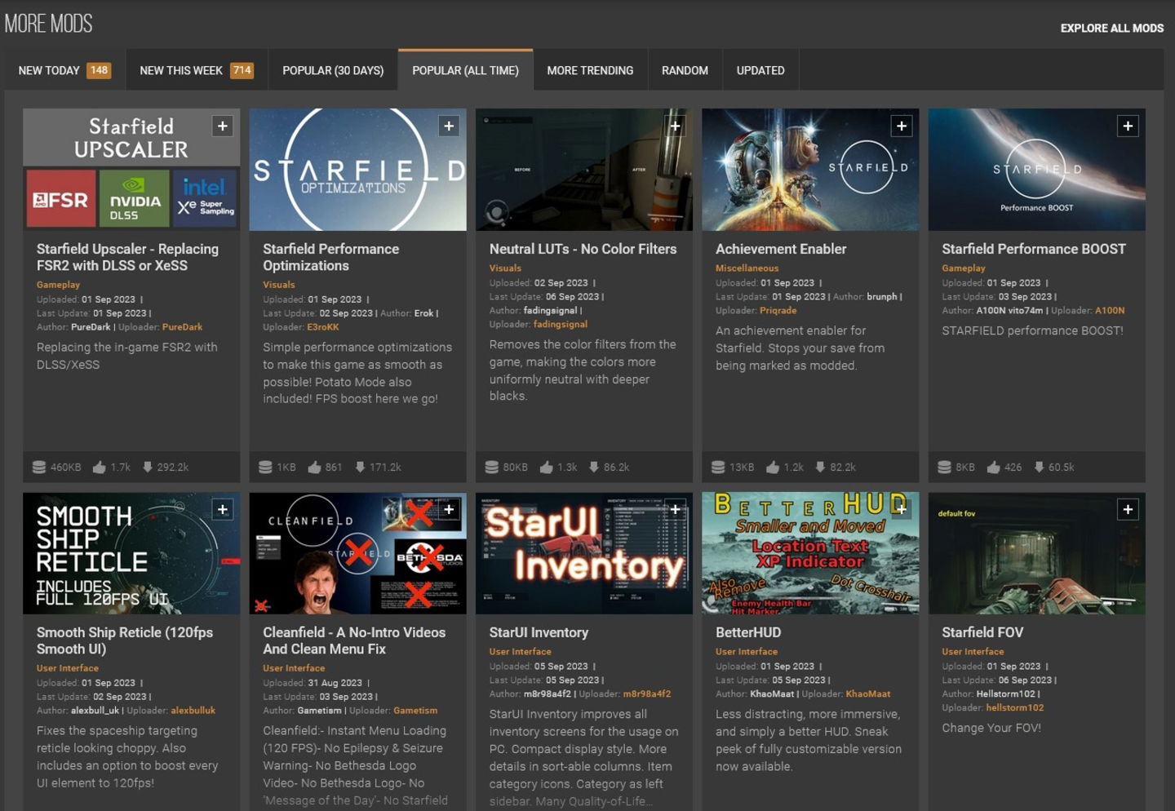Open Starfield Performance BOOST title link
Screen dimensions: 1175x811
pos(1034,249)
